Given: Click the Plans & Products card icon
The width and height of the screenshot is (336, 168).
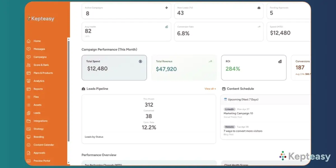Looking at the screenshot, I should pos(29,73).
